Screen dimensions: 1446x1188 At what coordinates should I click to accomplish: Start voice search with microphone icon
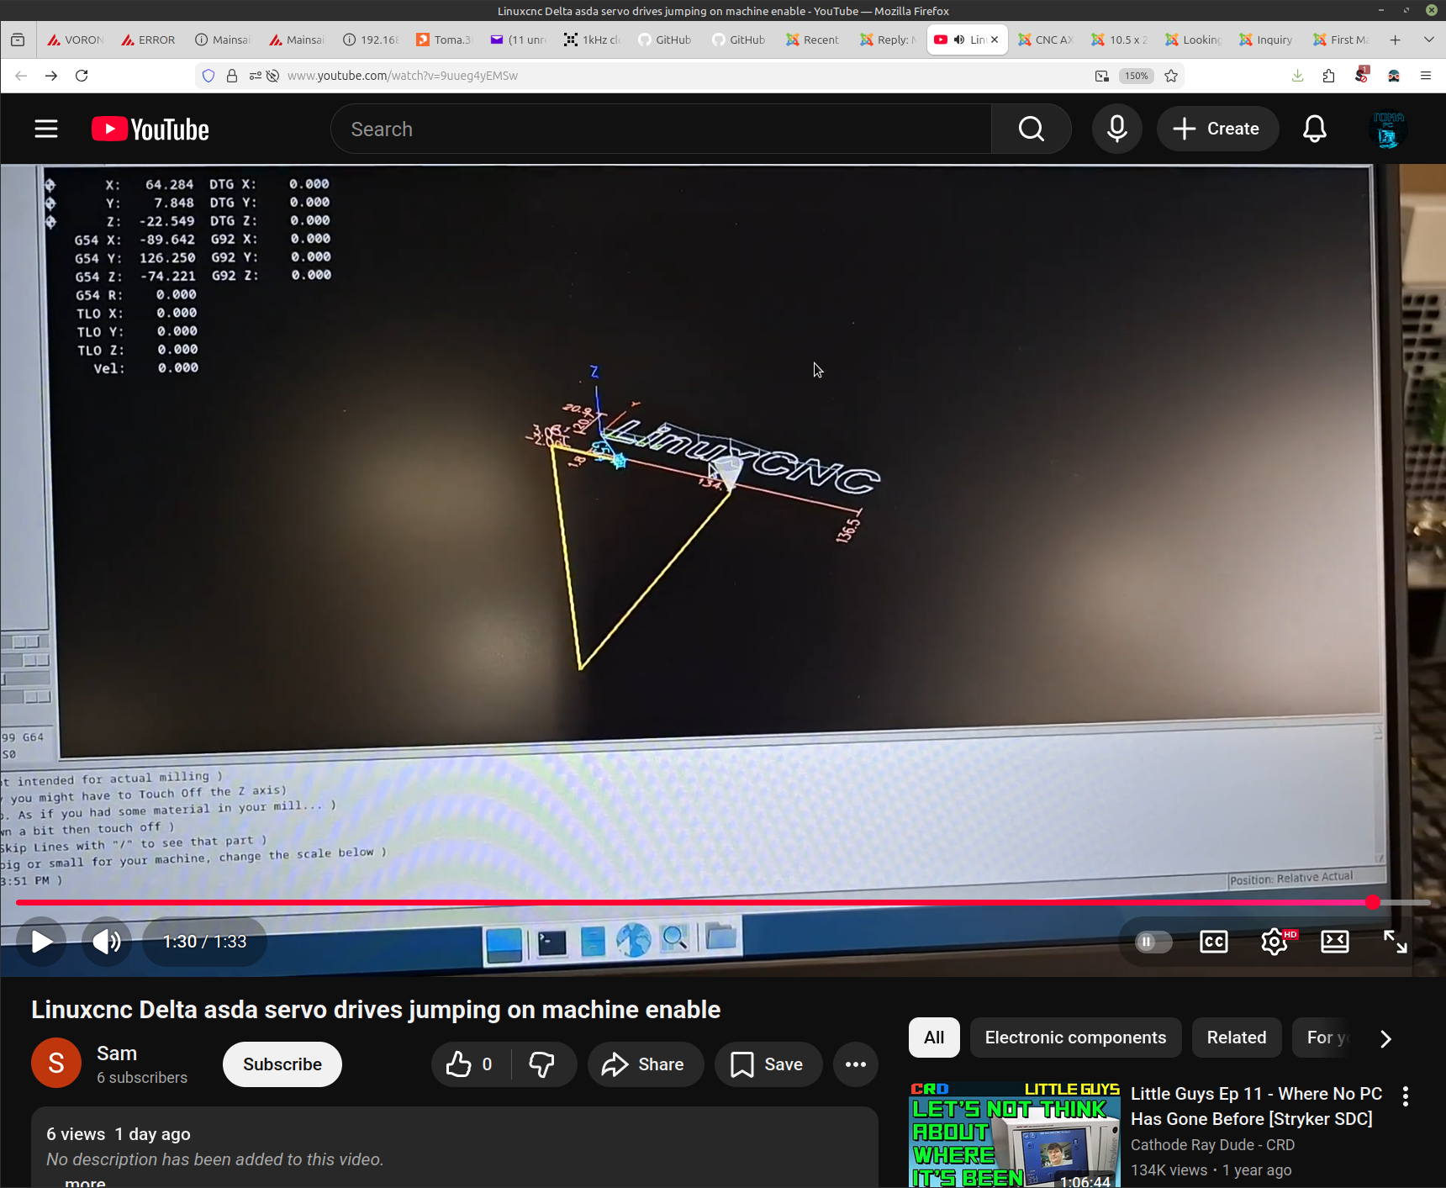(x=1116, y=129)
